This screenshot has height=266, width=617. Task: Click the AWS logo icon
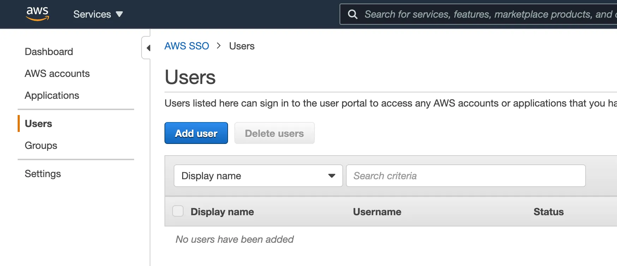37,14
